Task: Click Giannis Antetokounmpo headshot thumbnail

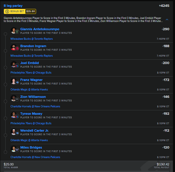Action: 14,30
